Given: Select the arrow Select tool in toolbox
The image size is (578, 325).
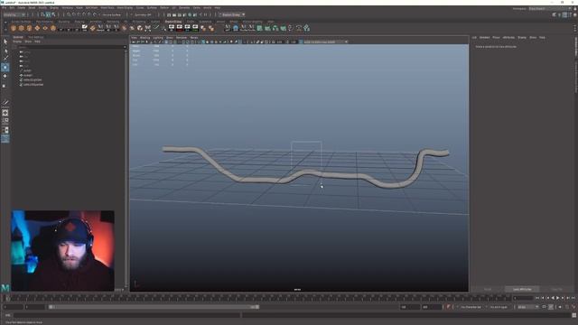Looking at the screenshot, I should 5,42.
